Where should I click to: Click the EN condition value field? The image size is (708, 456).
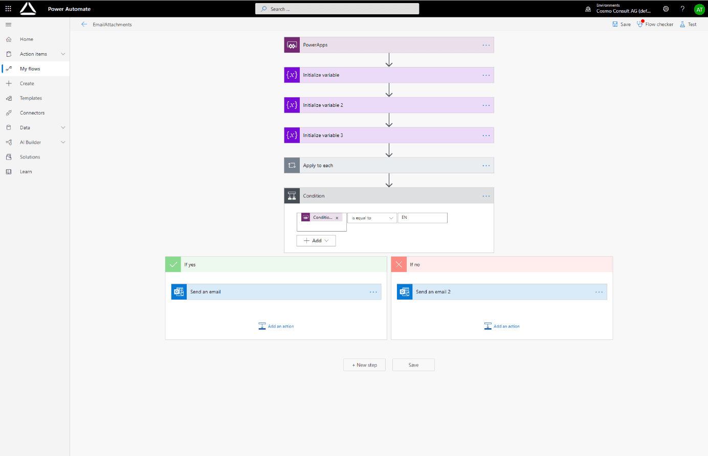pos(423,218)
